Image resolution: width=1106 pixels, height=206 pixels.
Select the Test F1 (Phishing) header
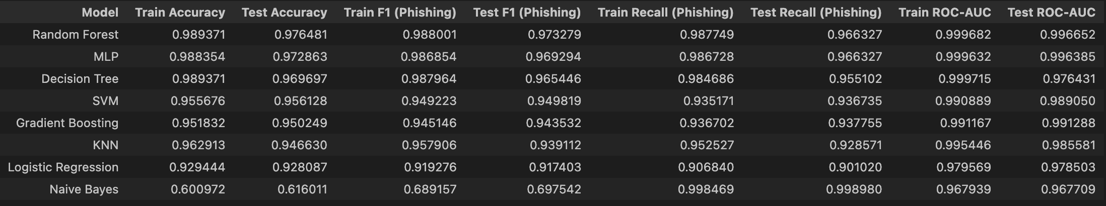point(527,13)
